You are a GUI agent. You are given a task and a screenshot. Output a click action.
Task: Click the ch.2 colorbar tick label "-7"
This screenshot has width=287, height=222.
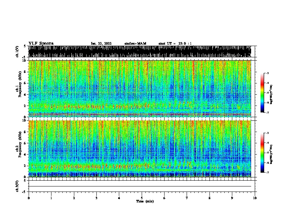point(267,172)
